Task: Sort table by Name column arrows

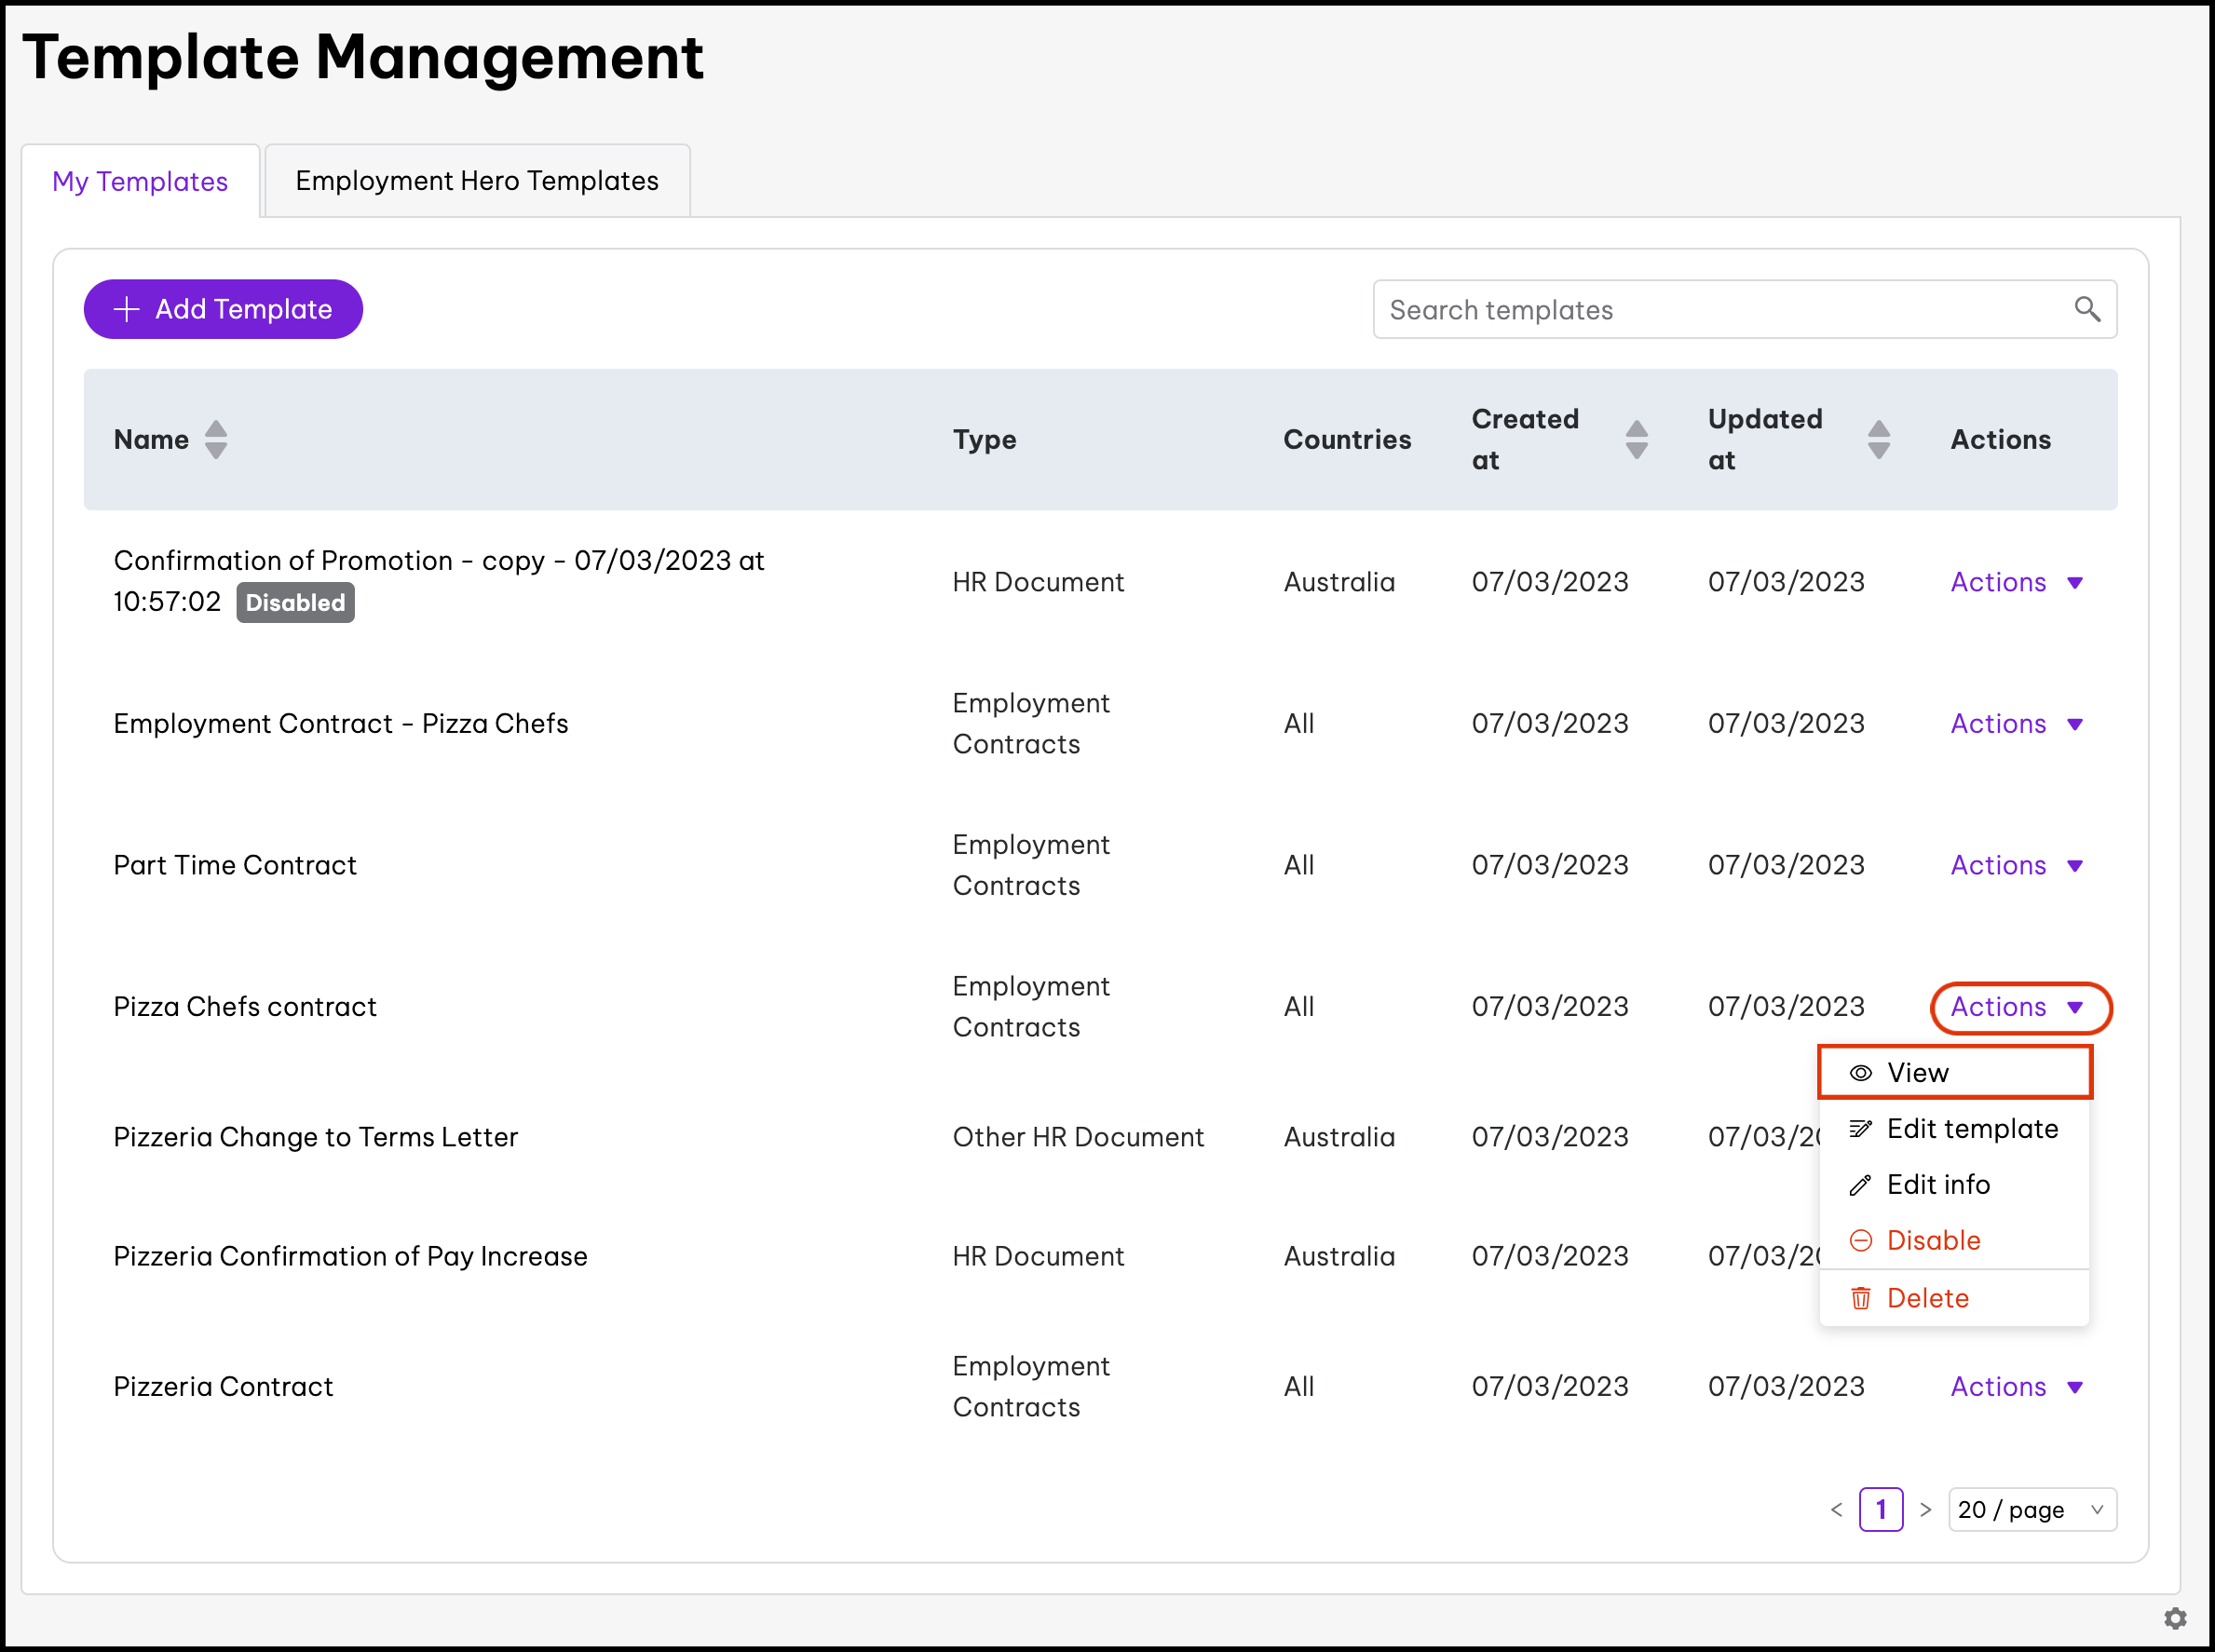Action: pyautogui.click(x=215, y=440)
